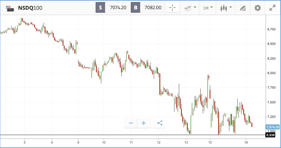Viewport: 281px width, 148px height.
Task: Expand the 1H timeframe dropdown
Action: pos(208,8)
